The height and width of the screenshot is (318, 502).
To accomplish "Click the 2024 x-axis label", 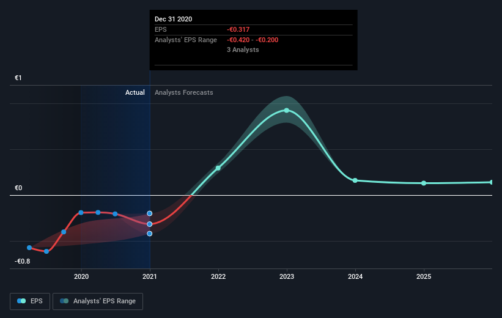I will [x=355, y=276].
